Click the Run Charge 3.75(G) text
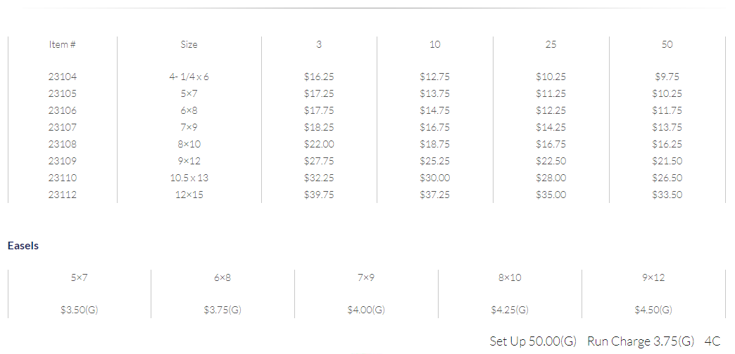Screen dimensions: 735x354 [641, 341]
